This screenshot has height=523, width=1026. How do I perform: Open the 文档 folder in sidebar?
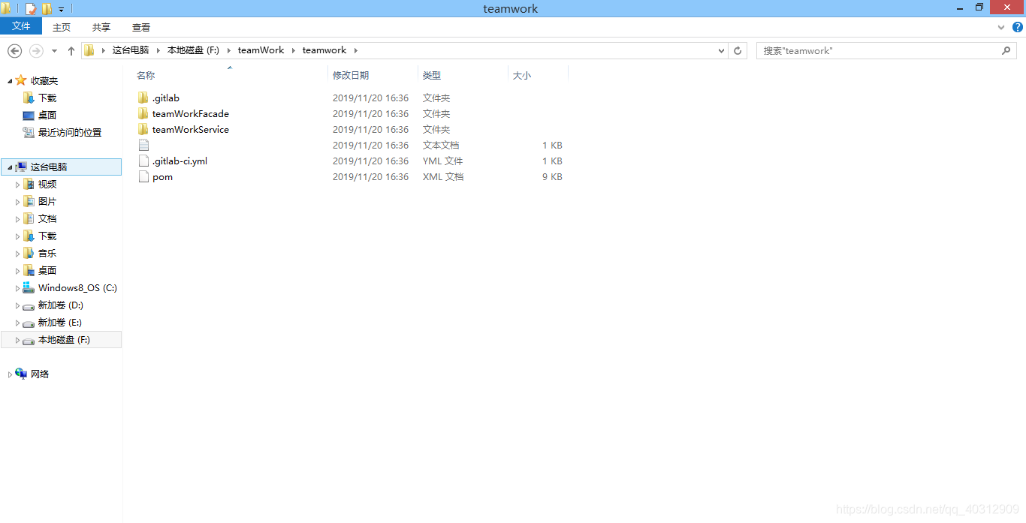[47, 219]
